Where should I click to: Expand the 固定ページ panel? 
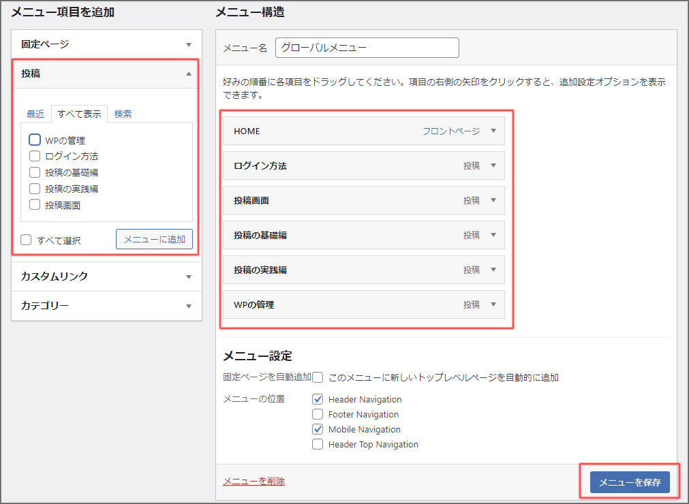pyautogui.click(x=189, y=44)
